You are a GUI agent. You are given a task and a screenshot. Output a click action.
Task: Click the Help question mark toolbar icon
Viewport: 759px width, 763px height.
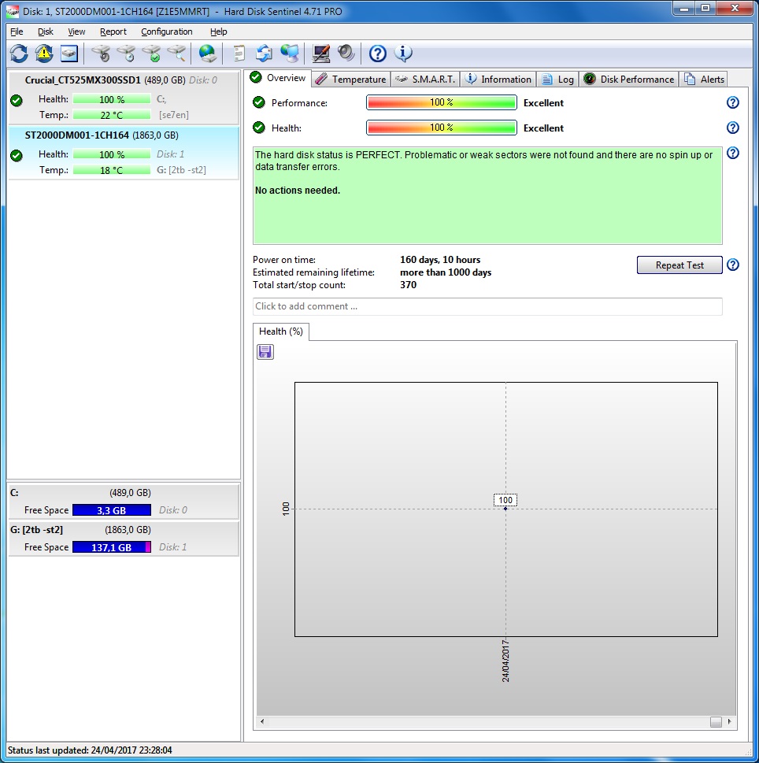click(x=378, y=54)
